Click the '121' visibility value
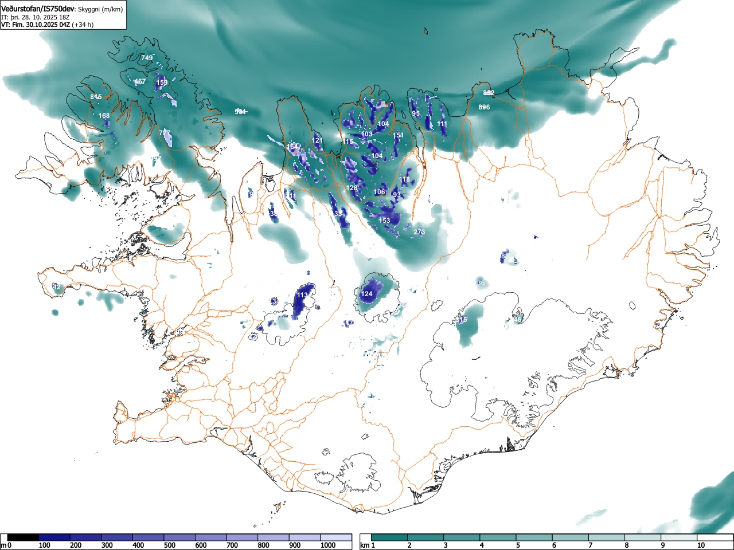This screenshot has width=734, height=550. coord(318,140)
